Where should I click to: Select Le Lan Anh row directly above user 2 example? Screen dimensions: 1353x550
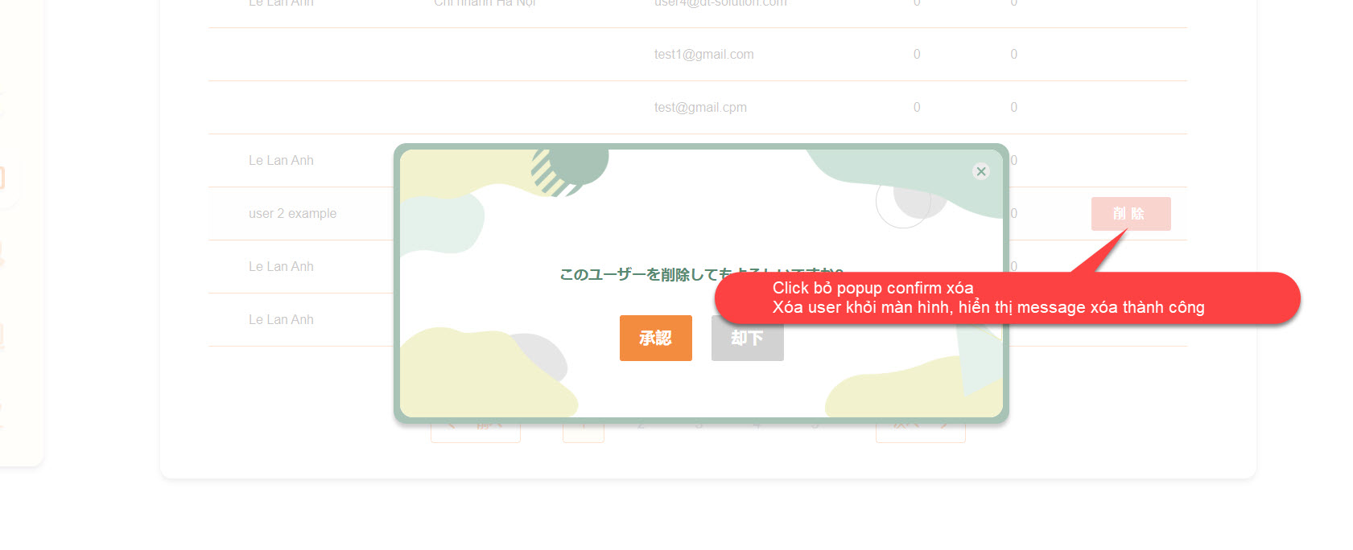click(x=281, y=161)
